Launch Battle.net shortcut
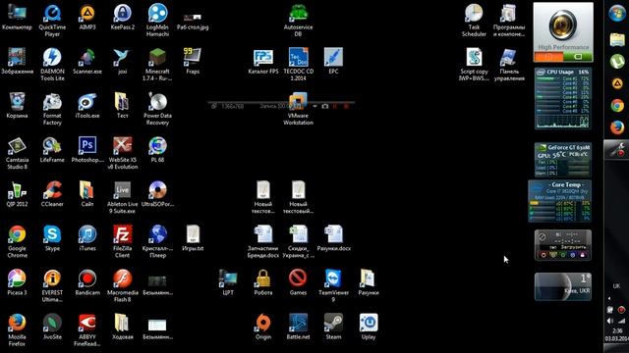629x353 pixels. click(x=298, y=327)
